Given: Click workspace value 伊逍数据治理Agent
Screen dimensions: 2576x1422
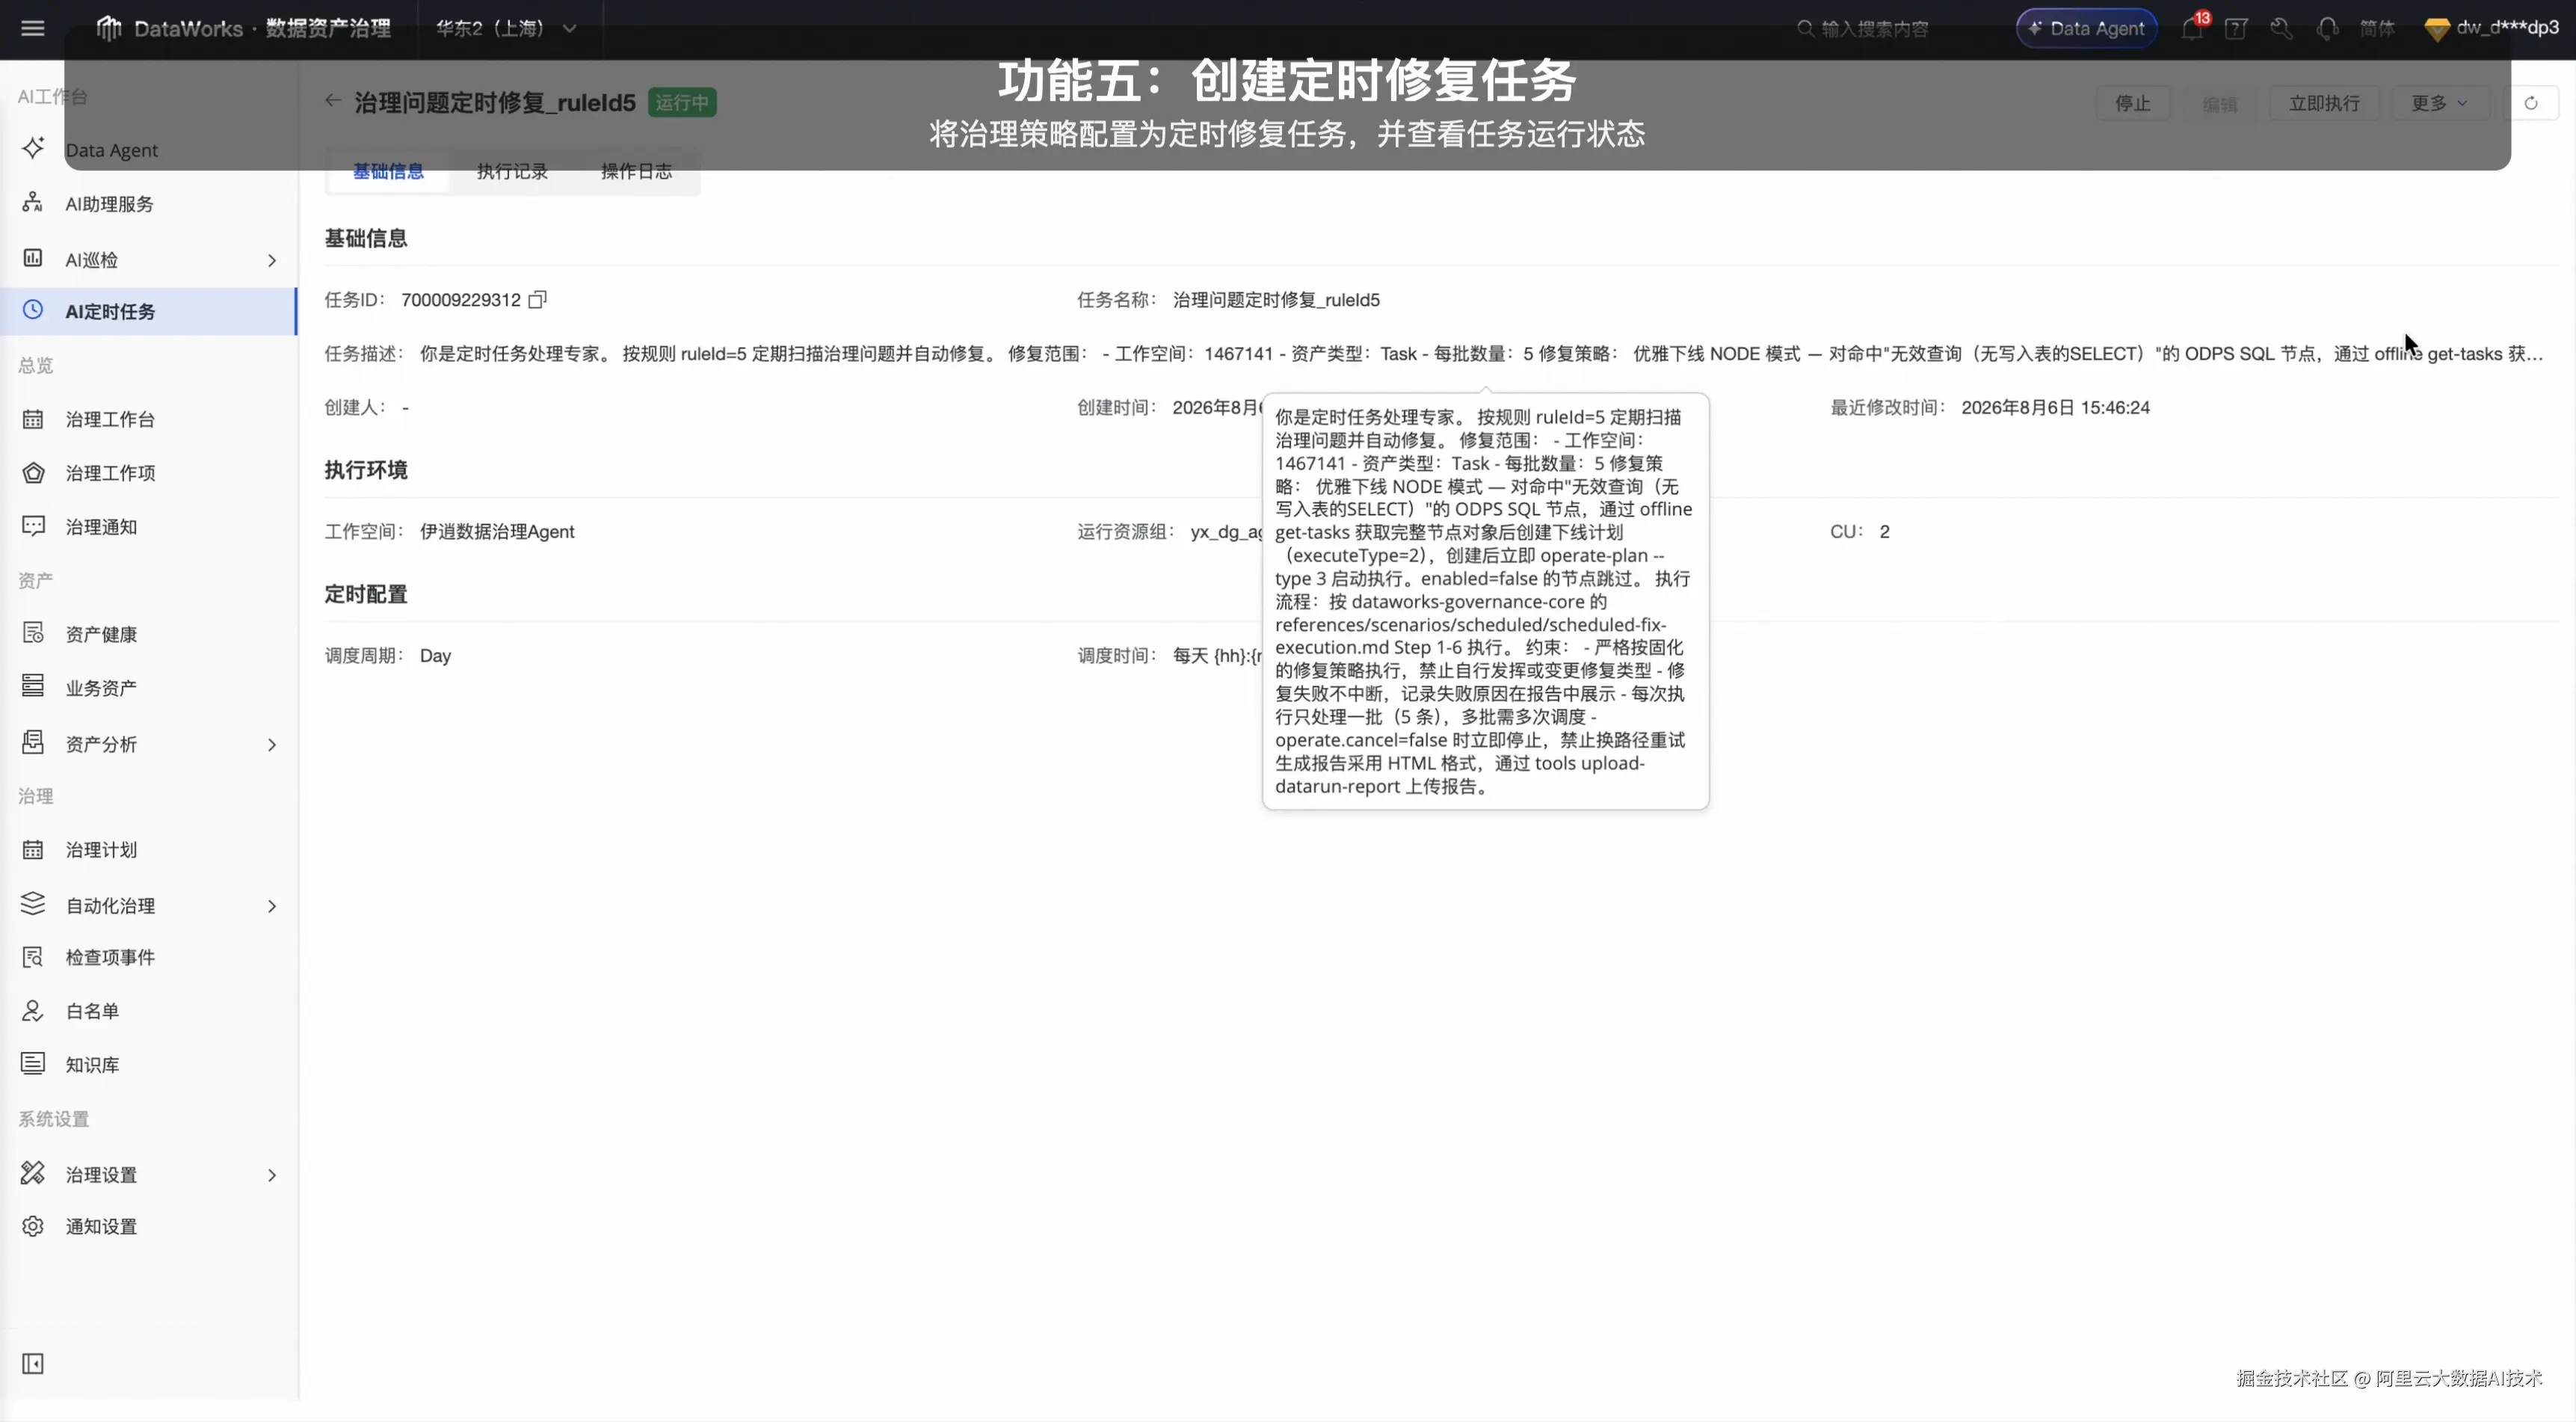Looking at the screenshot, I should (x=497, y=532).
